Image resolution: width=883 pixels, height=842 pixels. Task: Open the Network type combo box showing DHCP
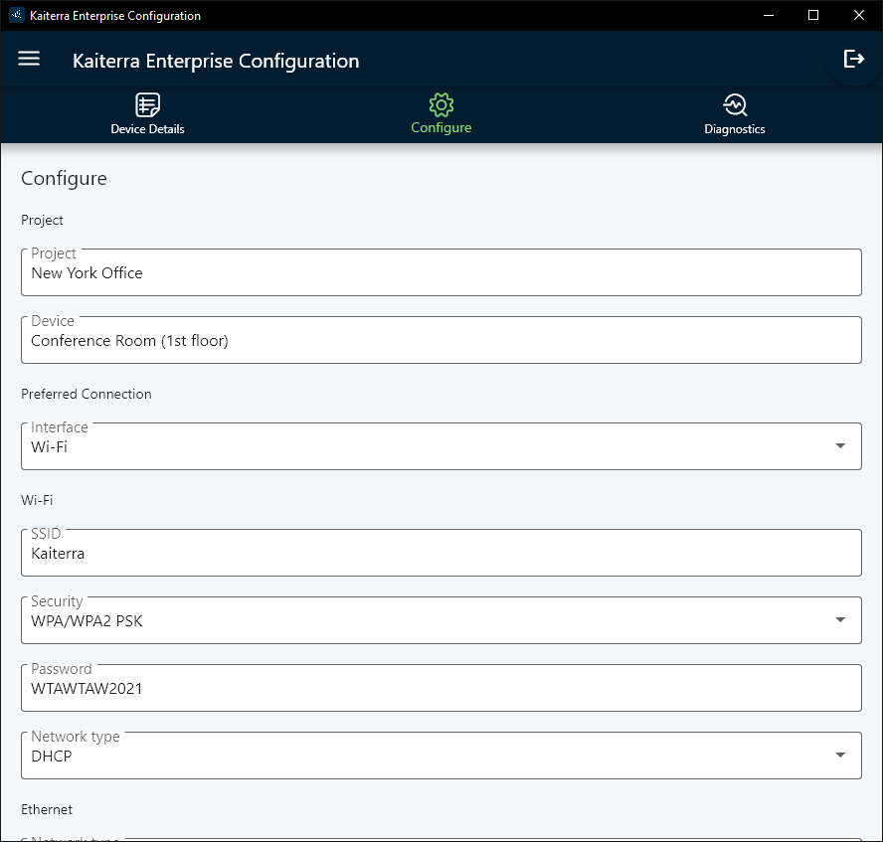pos(441,755)
